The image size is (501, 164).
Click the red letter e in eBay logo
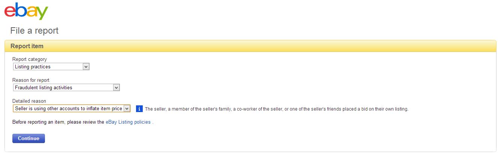10,11
